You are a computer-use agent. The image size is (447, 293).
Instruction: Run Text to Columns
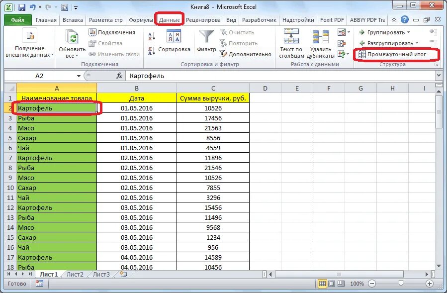[x=291, y=43]
